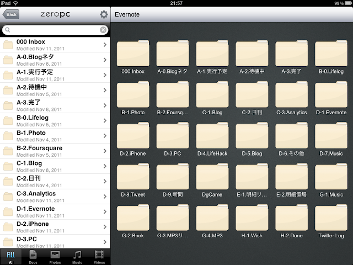
Task: Select D-1.Evernote name in sidebar list
Action: point(35,209)
